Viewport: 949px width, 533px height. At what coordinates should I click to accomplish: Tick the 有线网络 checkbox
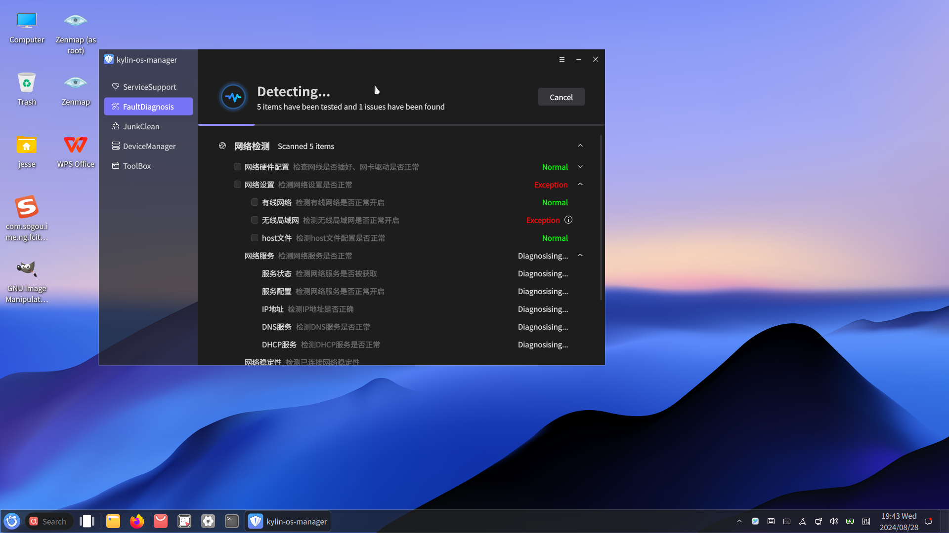pos(255,202)
